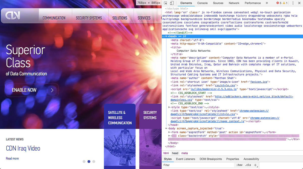Viewport: 303px width, 169px height.
Task: Expand the aspnetForm element node
Action: click(169, 132)
